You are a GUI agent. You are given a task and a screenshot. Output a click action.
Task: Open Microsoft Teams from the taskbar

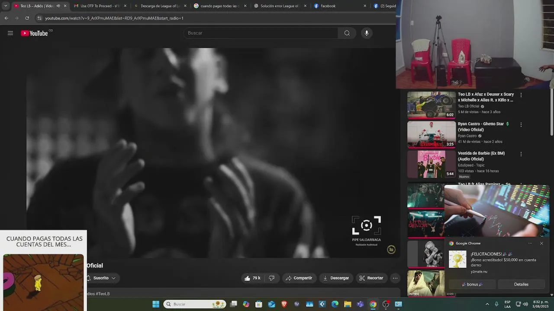pos(360,304)
